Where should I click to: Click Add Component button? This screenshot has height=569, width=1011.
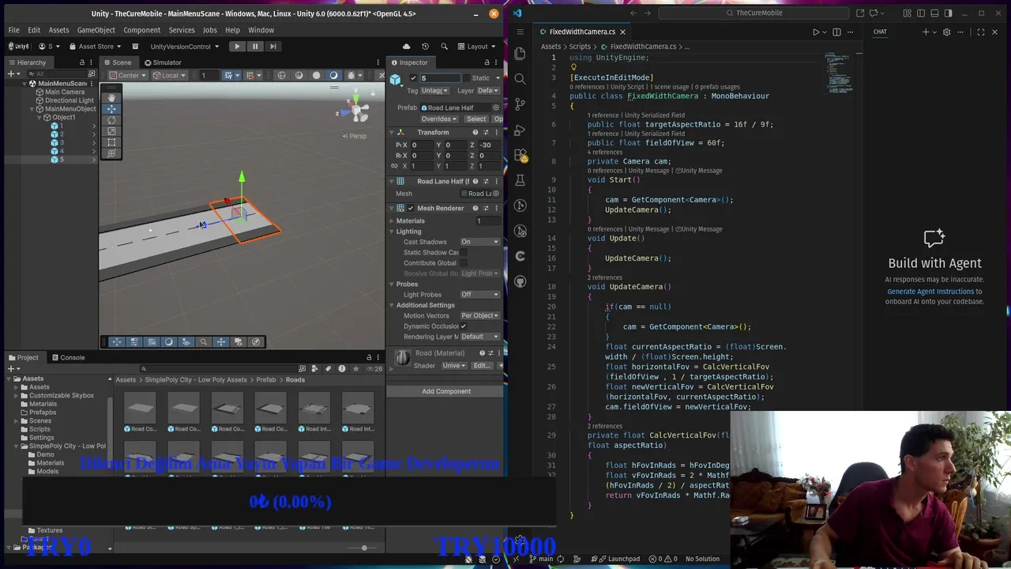pyautogui.click(x=446, y=391)
